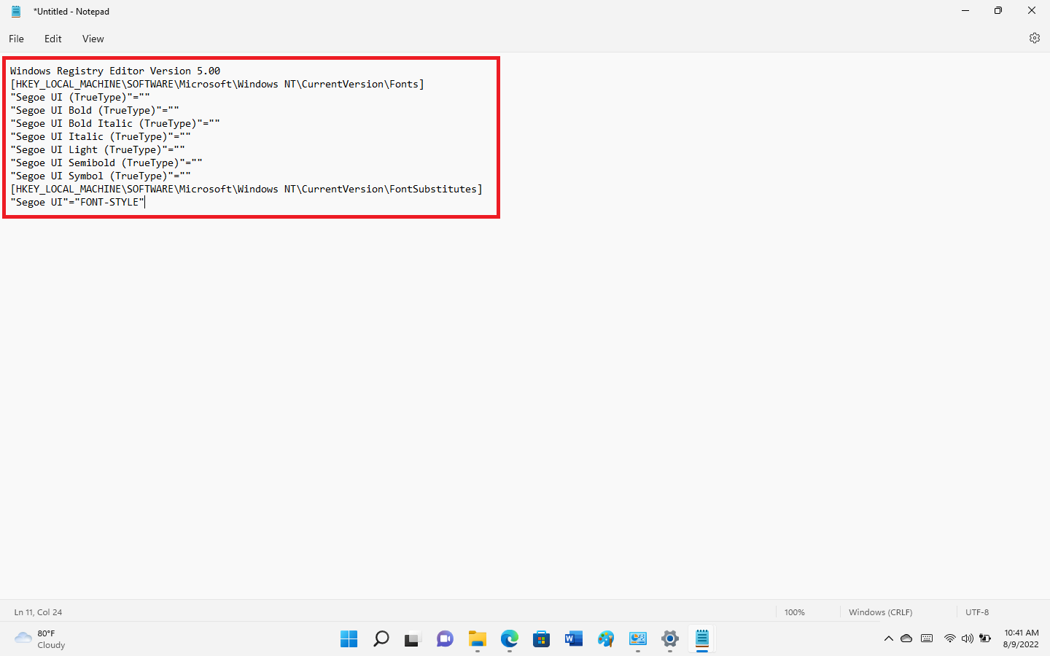Click the Notepad title bar app icon
The width and height of the screenshot is (1050, 656).
16,11
